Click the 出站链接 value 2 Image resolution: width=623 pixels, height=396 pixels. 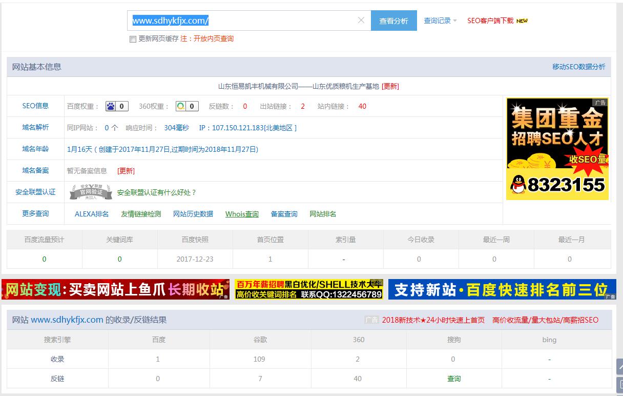point(303,106)
